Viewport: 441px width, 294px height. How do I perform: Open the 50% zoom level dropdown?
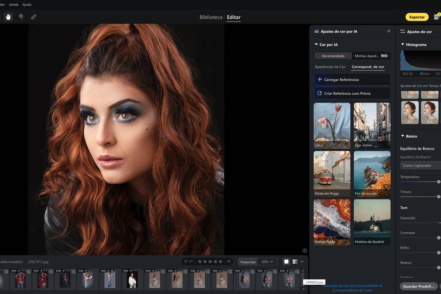click(x=269, y=262)
